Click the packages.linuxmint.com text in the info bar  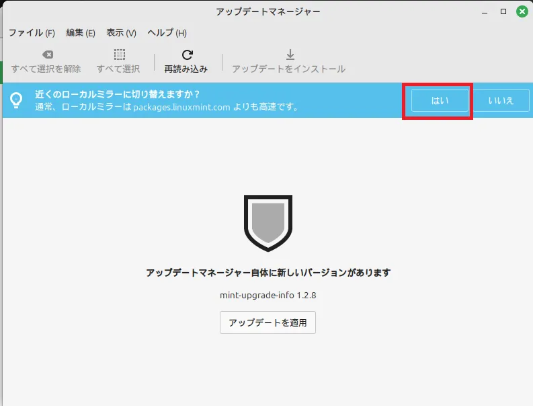(181, 107)
